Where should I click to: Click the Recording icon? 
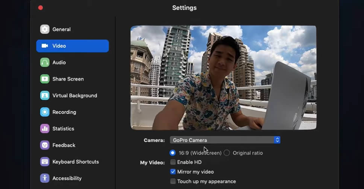tap(45, 112)
